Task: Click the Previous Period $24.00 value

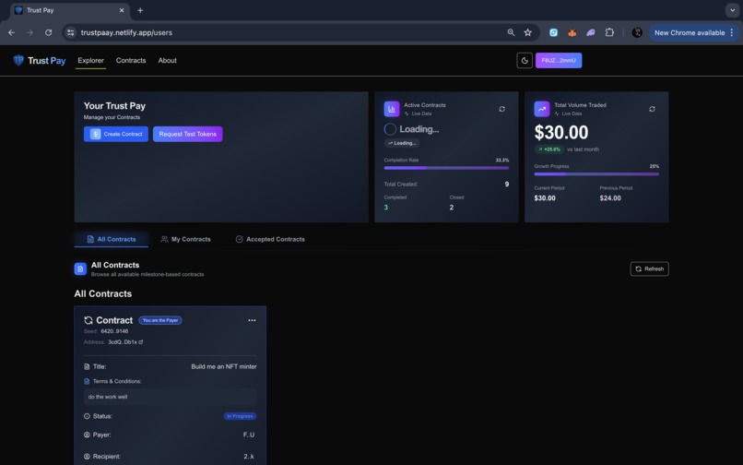Action: [610, 197]
